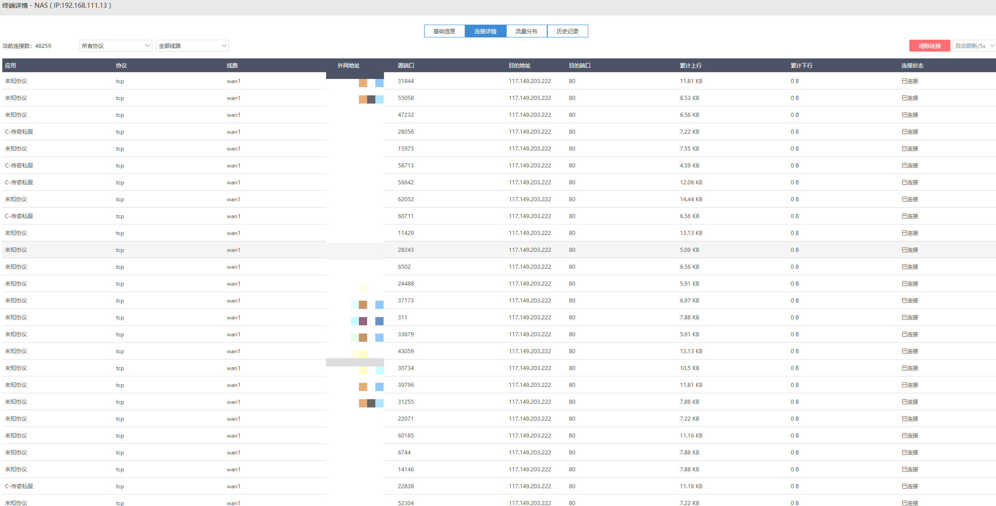Click the 外网地址 column header
The height and width of the screenshot is (506, 996).
click(x=348, y=66)
